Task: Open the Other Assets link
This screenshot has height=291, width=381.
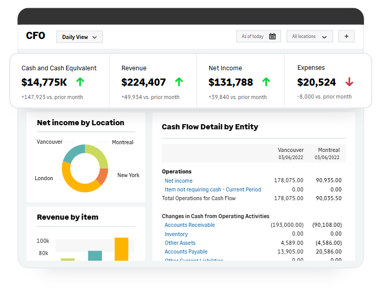Action: tap(180, 243)
